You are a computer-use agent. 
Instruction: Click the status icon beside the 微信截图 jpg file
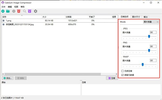[4, 25]
